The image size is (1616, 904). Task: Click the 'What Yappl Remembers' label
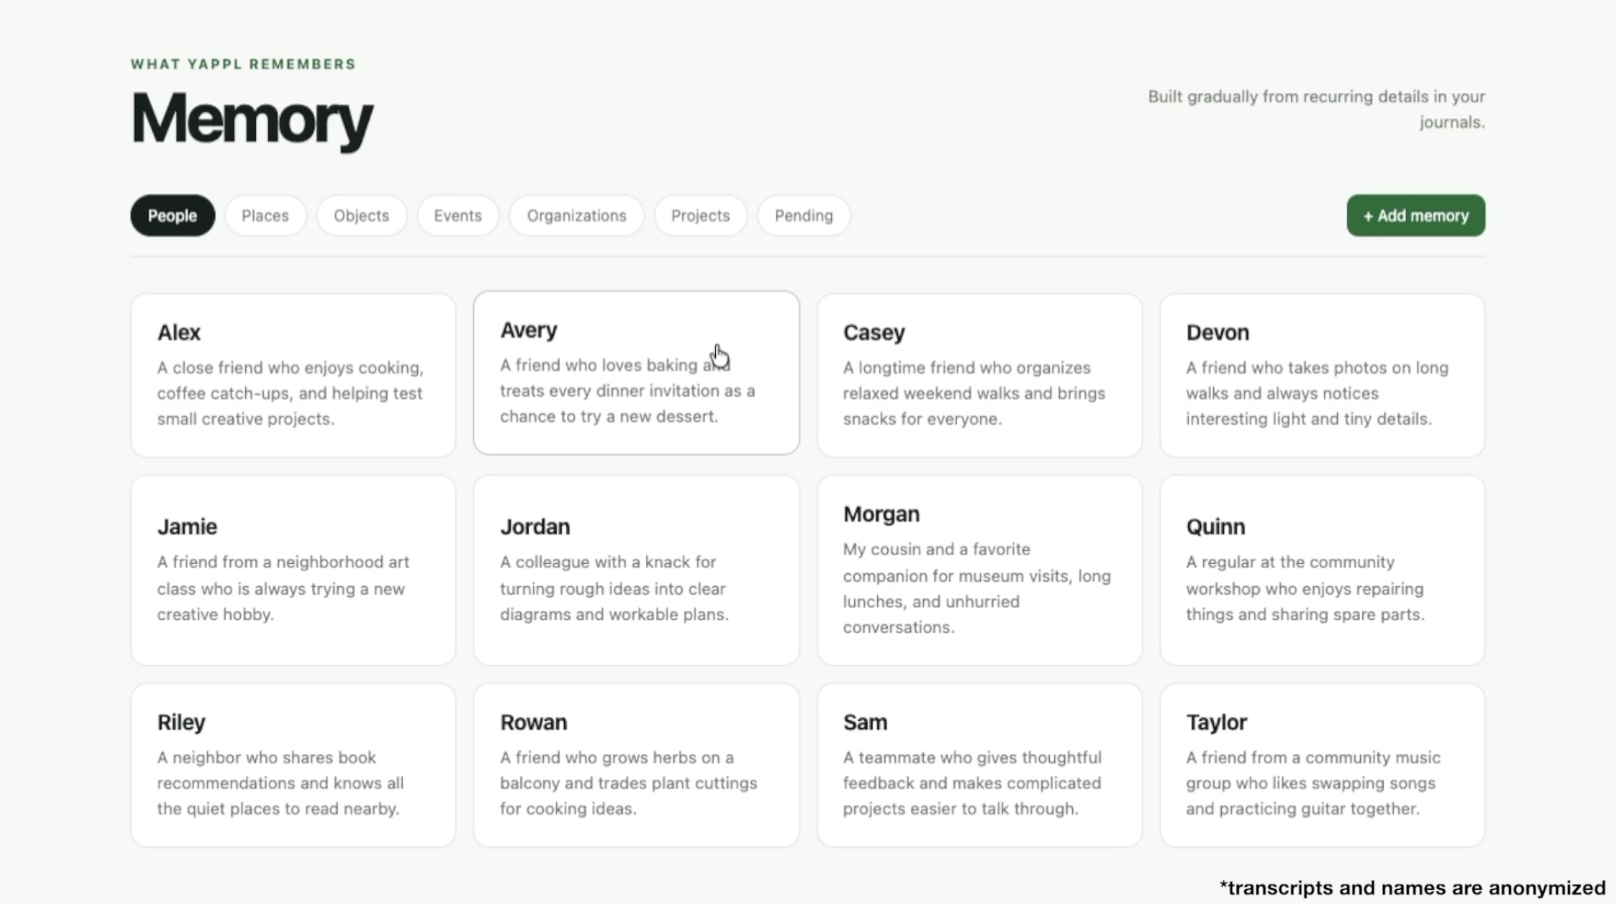(243, 64)
